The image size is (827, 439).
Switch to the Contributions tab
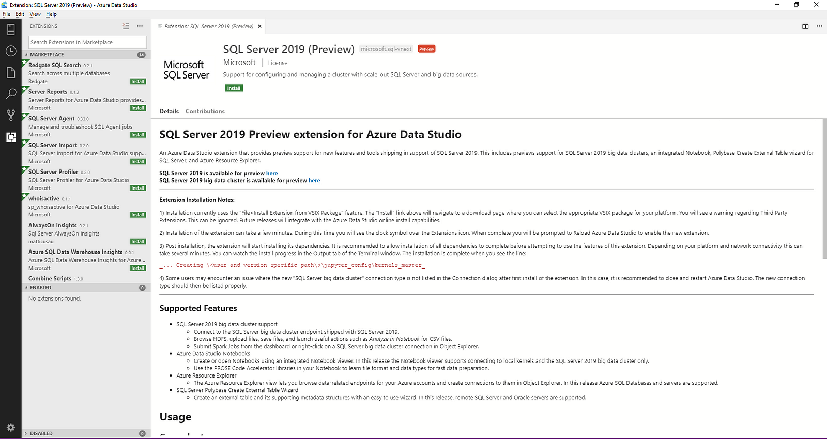coord(205,111)
